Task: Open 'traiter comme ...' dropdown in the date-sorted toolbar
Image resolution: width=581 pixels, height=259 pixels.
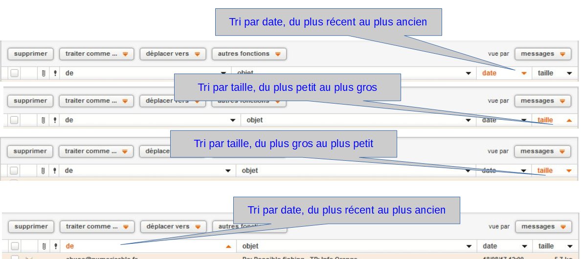Action: tap(96, 54)
